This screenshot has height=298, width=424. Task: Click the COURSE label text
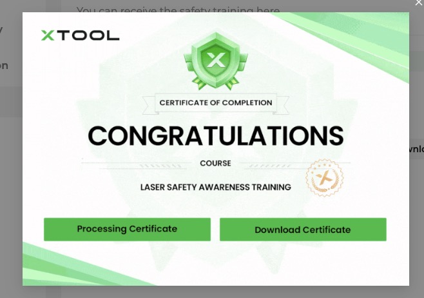215,163
